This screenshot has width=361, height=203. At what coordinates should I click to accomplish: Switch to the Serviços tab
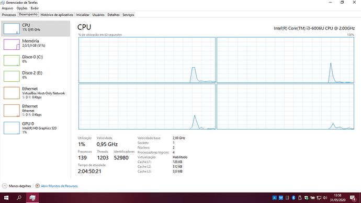pos(128,15)
